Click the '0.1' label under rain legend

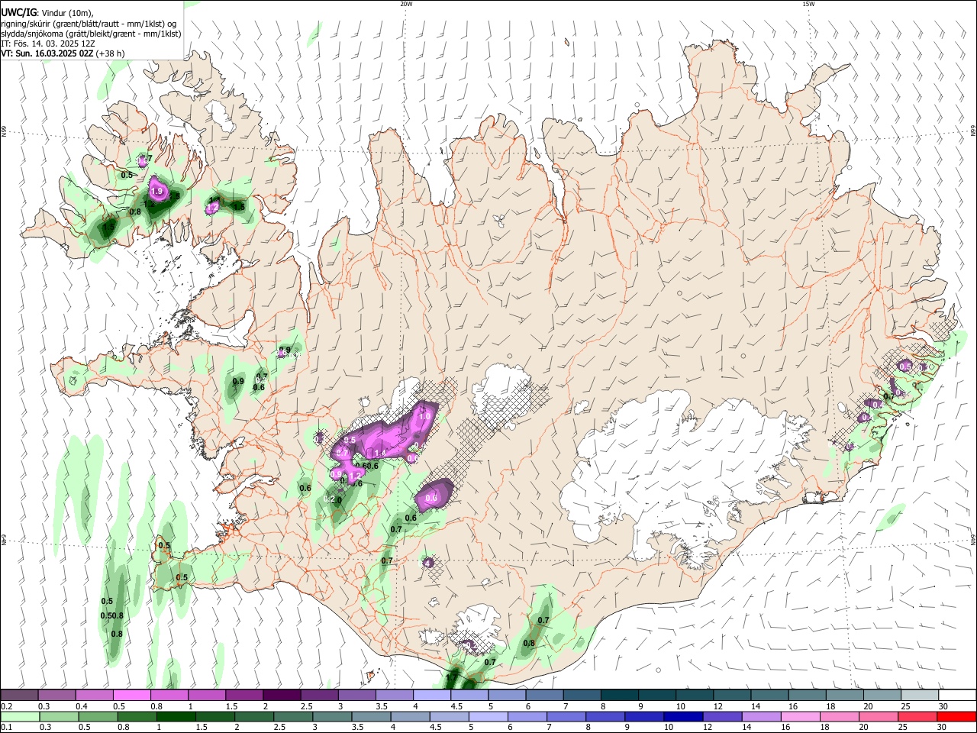point(6,727)
